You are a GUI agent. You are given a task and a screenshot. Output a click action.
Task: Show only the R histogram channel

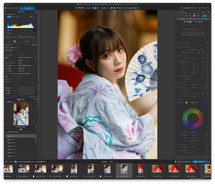coord(12,17)
